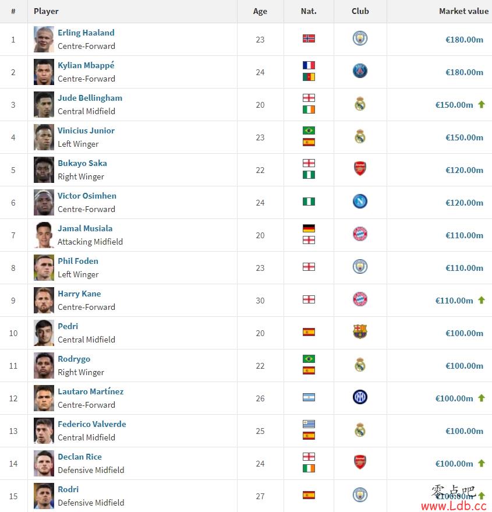
Task: Click the Inter Milan crest
Action: 360,397
